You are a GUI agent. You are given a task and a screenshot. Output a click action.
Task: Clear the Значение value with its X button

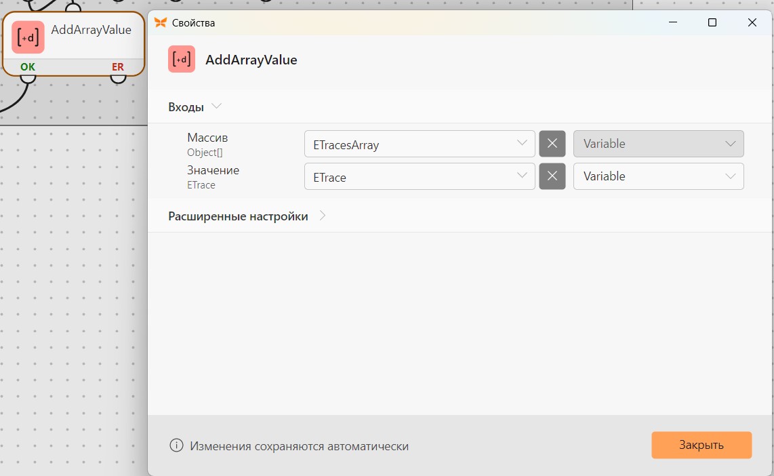click(x=552, y=176)
